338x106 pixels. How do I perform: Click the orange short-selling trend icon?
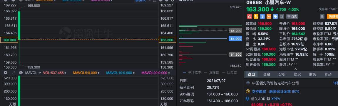pyautogui.click(x=269, y=16)
